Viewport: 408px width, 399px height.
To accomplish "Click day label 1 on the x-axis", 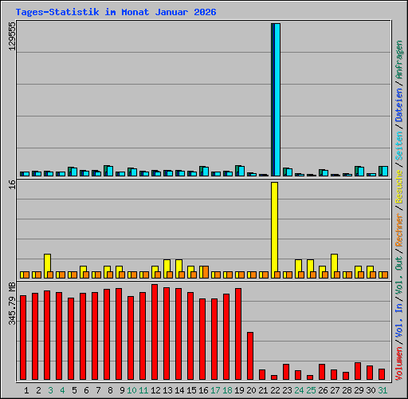I will click(x=26, y=390).
